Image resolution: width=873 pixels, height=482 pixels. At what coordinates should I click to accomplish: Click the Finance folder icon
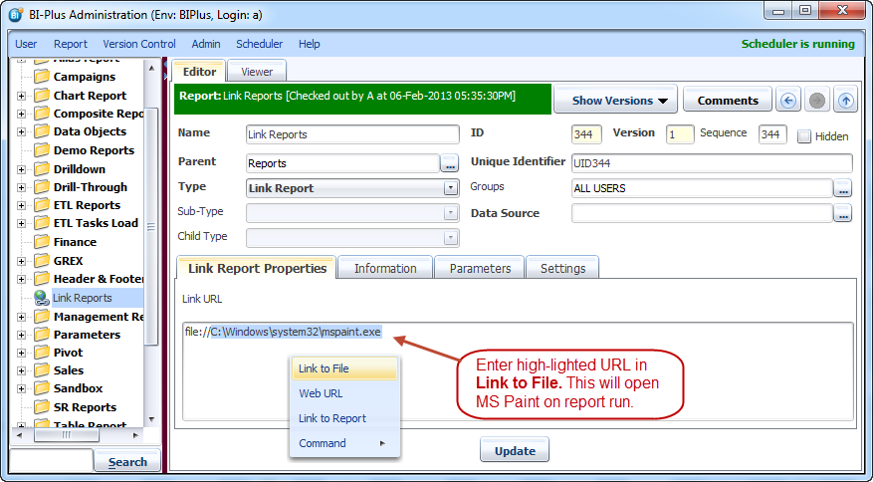pyautogui.click(x=41, y=241)
